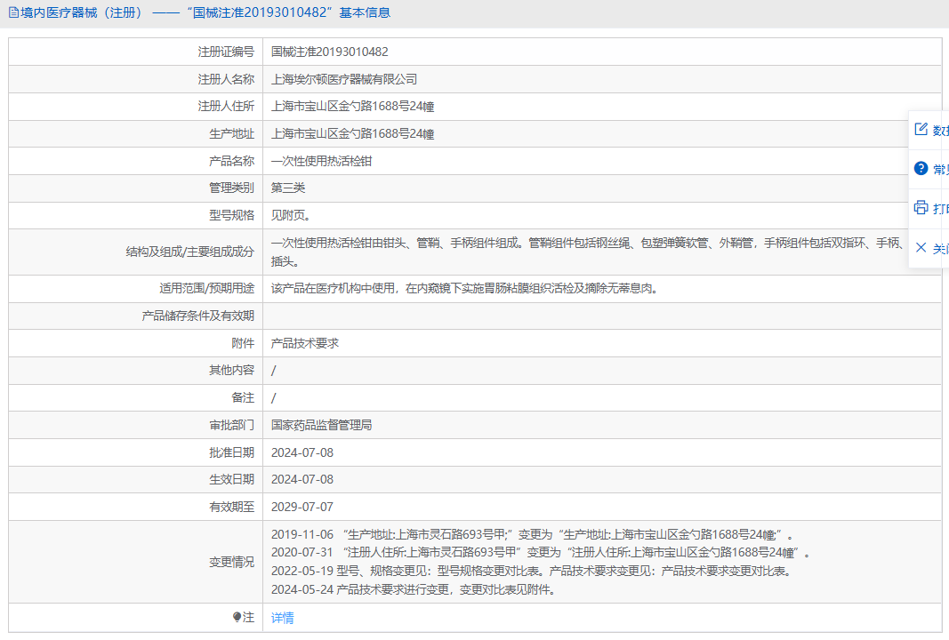Click the 见附页。 model specification value
This screenshot has width=949, height=640.
(290, 215)
